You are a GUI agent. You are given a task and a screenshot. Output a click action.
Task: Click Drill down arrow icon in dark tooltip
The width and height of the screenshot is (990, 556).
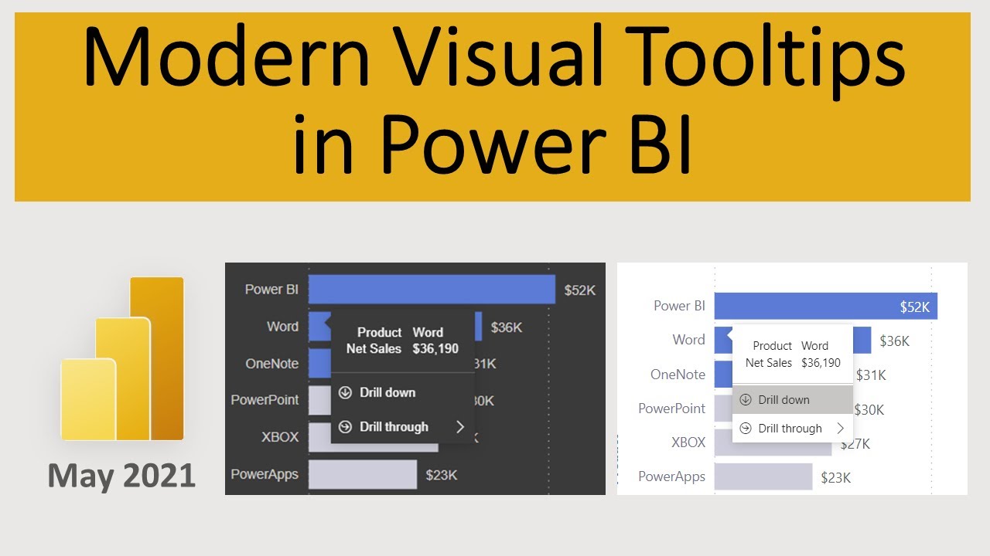pyautogui.click(x=346, y=393)
